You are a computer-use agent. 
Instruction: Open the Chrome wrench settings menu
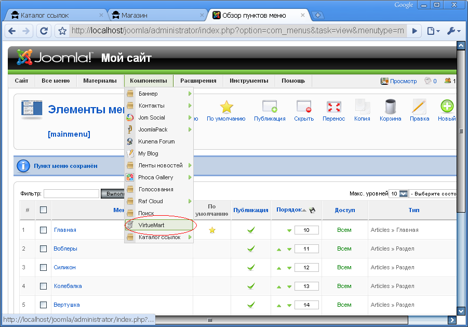click(x=453, y=31)
